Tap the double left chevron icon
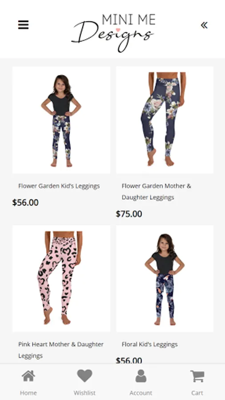Viewport: 225px width, 400px height. pyautogui.click(x=204, y=25)
